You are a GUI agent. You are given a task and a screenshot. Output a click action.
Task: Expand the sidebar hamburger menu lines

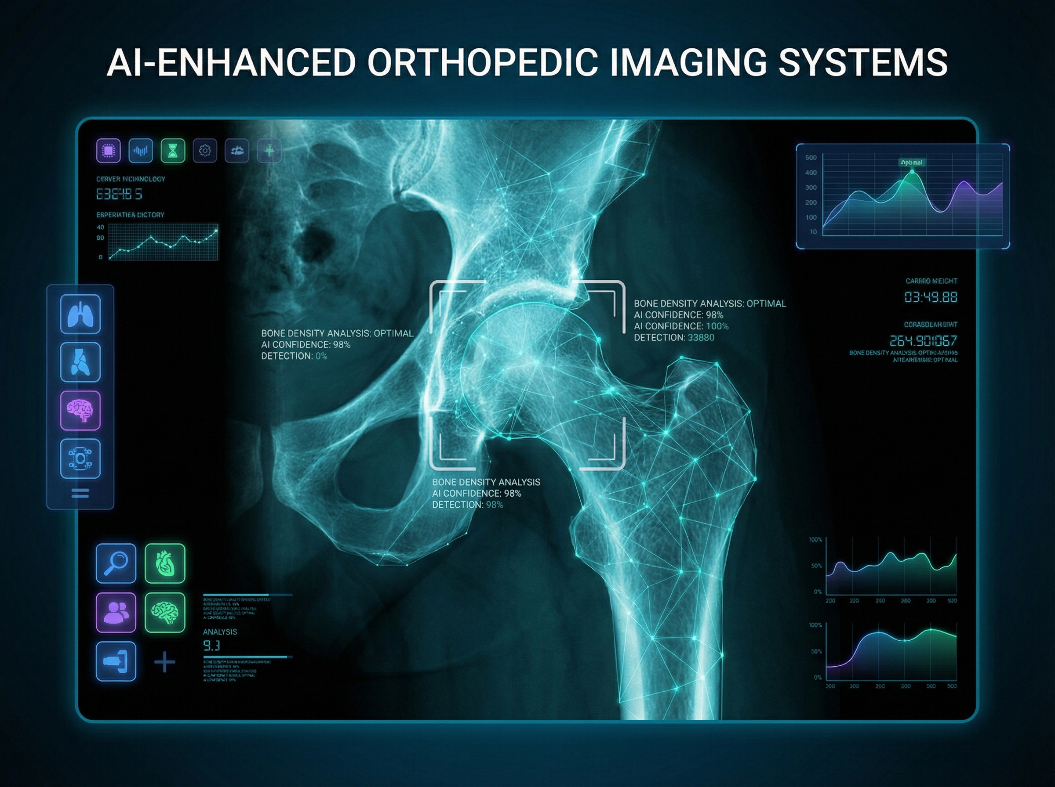80,493
